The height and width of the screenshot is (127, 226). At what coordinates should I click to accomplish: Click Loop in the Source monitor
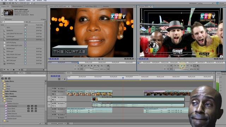coord(102,66)
